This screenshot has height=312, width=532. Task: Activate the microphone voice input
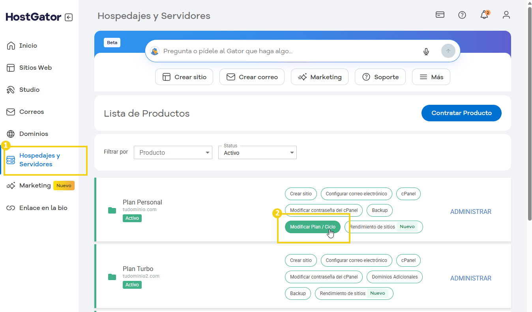(x=426, y=51)
